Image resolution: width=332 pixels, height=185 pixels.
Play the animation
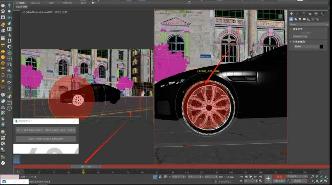(251, 177)
